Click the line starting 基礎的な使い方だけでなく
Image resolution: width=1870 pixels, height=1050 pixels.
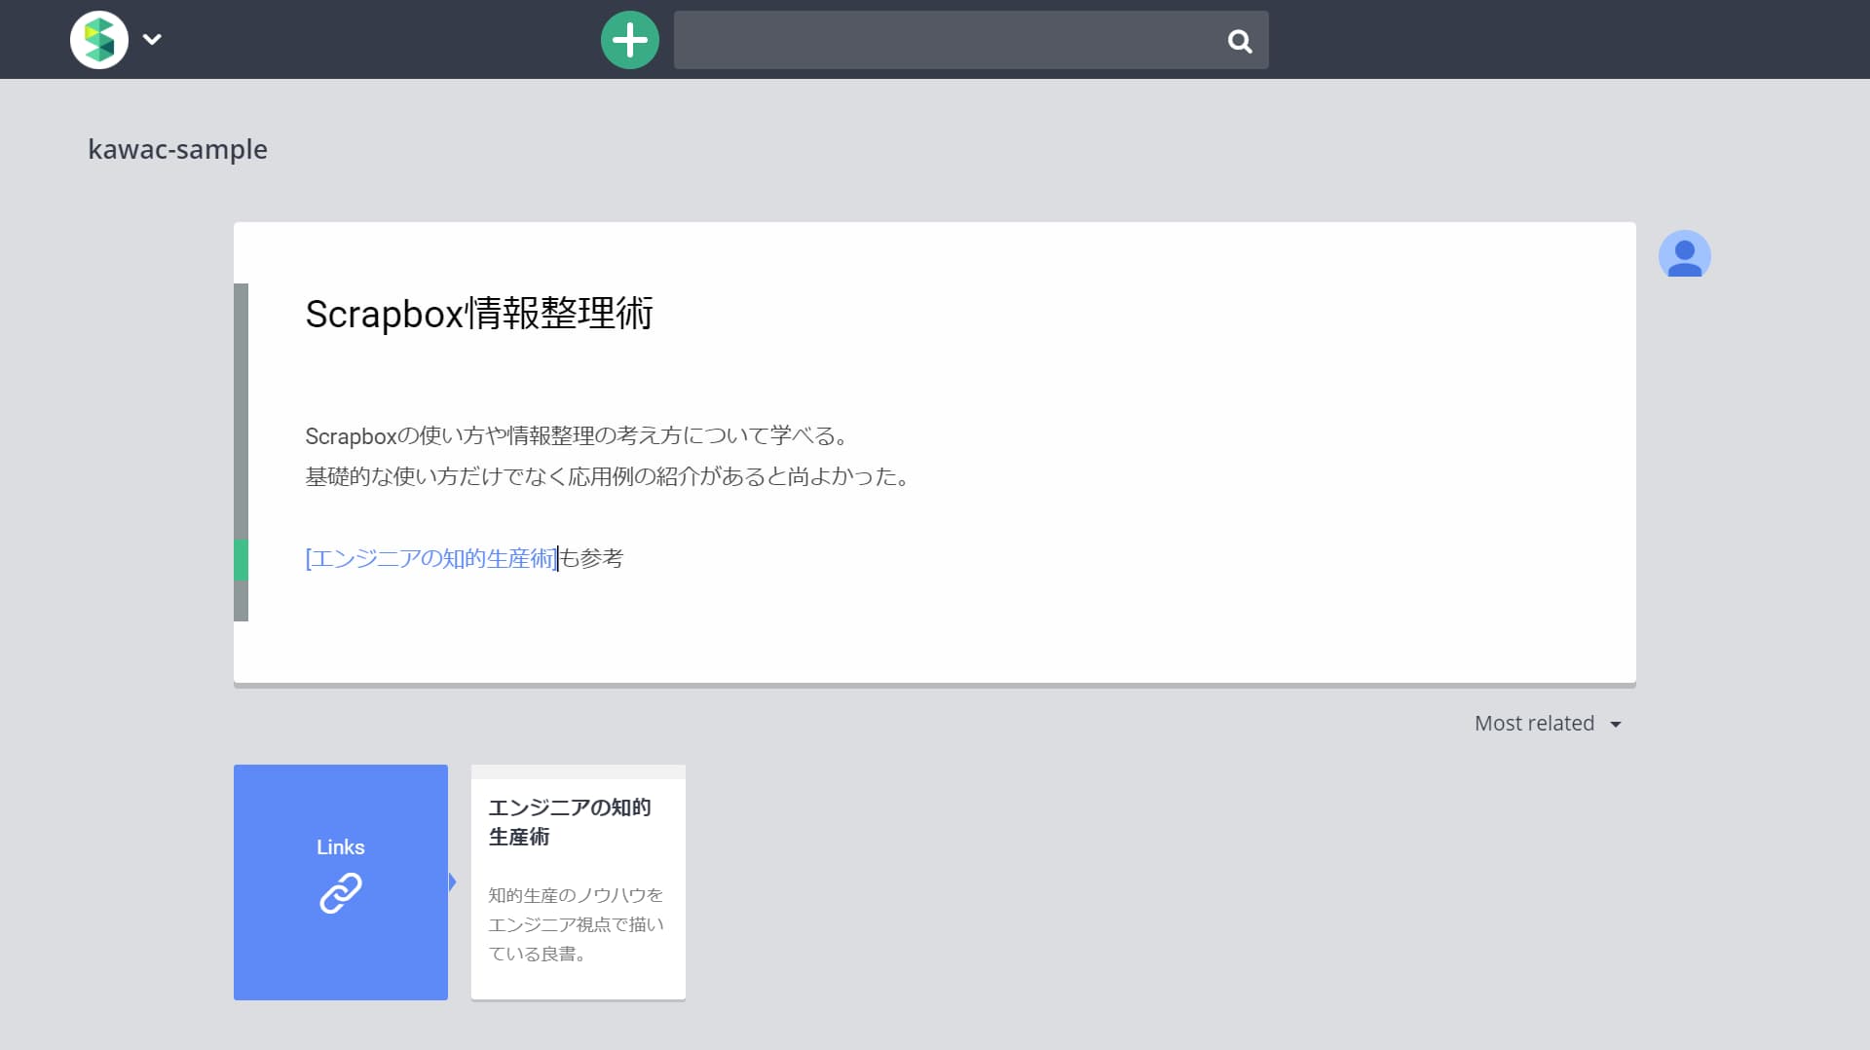pos(610,476)
